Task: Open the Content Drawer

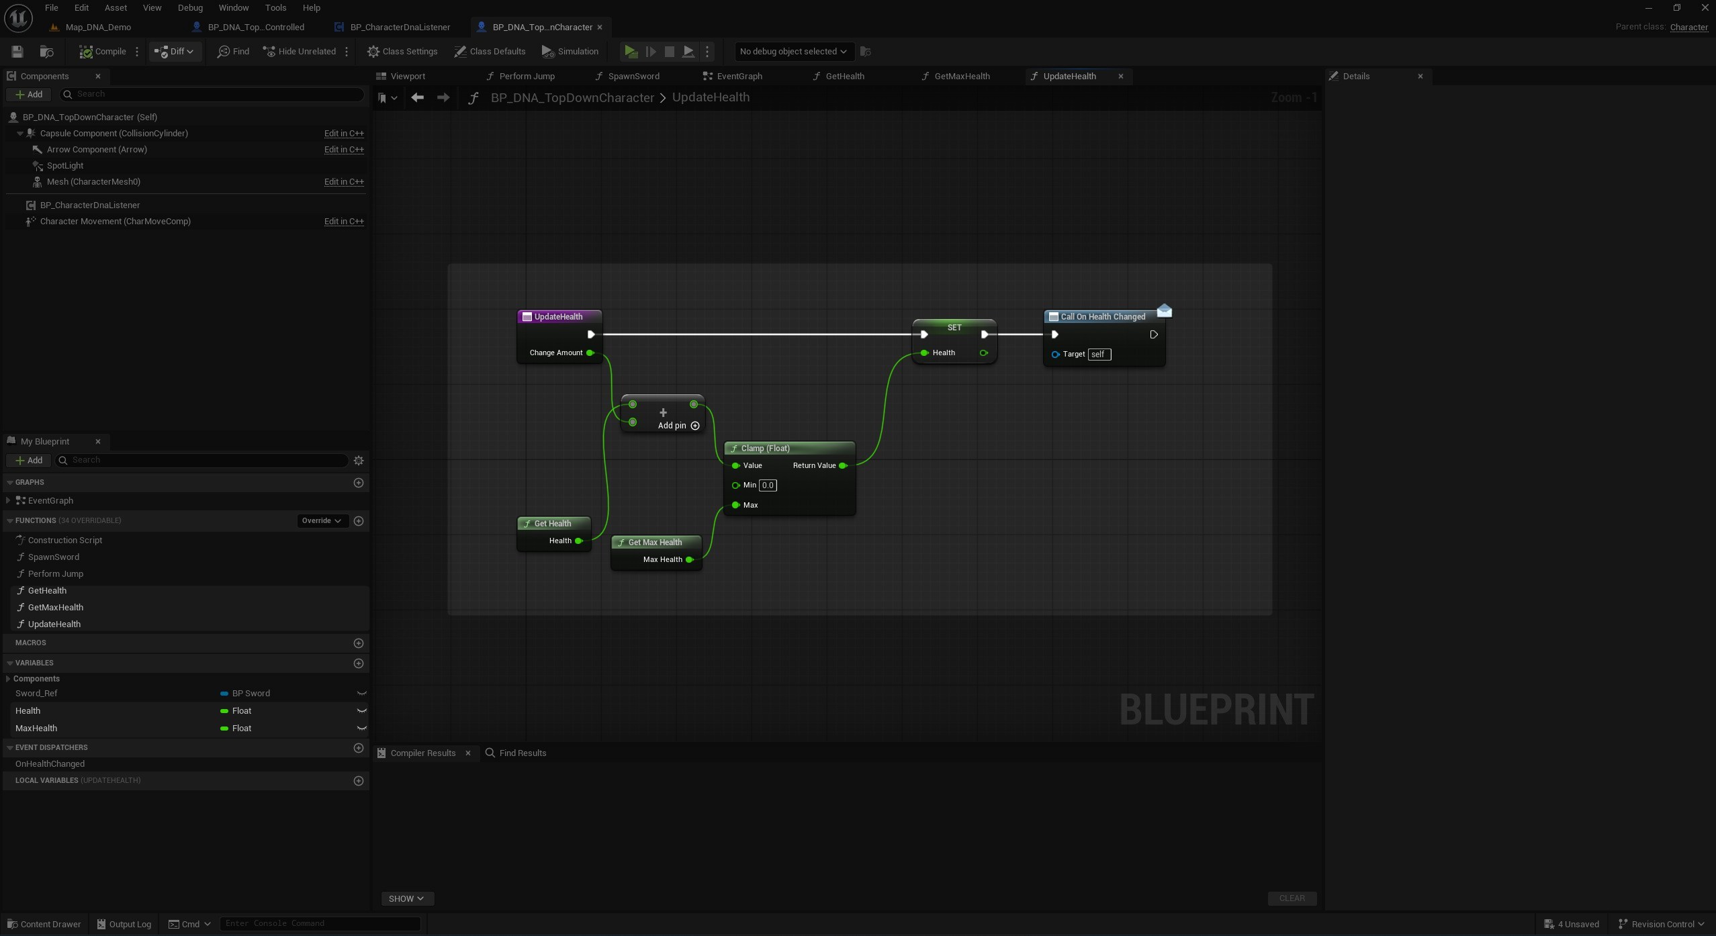Action: pyautogui.click(x=44, y=925)
